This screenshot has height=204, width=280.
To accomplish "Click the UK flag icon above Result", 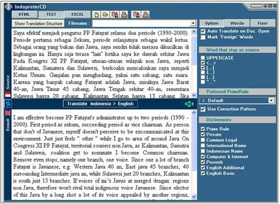I will coord(7,113).
